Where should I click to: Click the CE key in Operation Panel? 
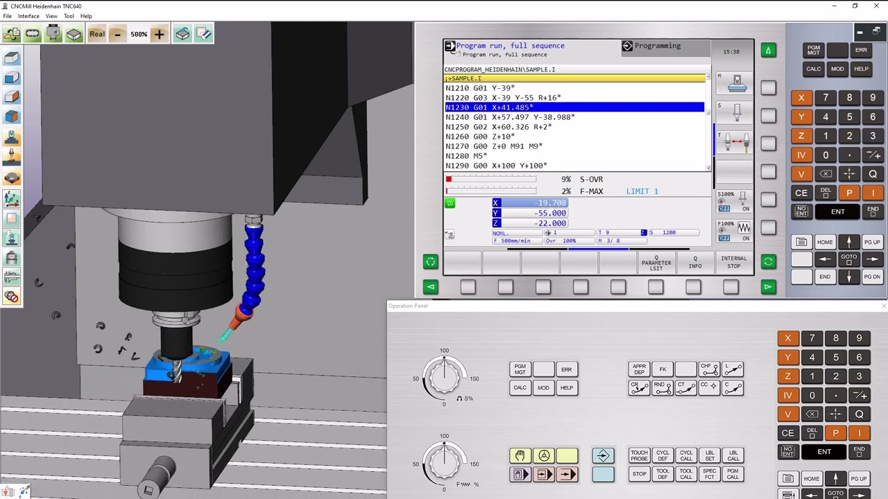click(787, 433)
